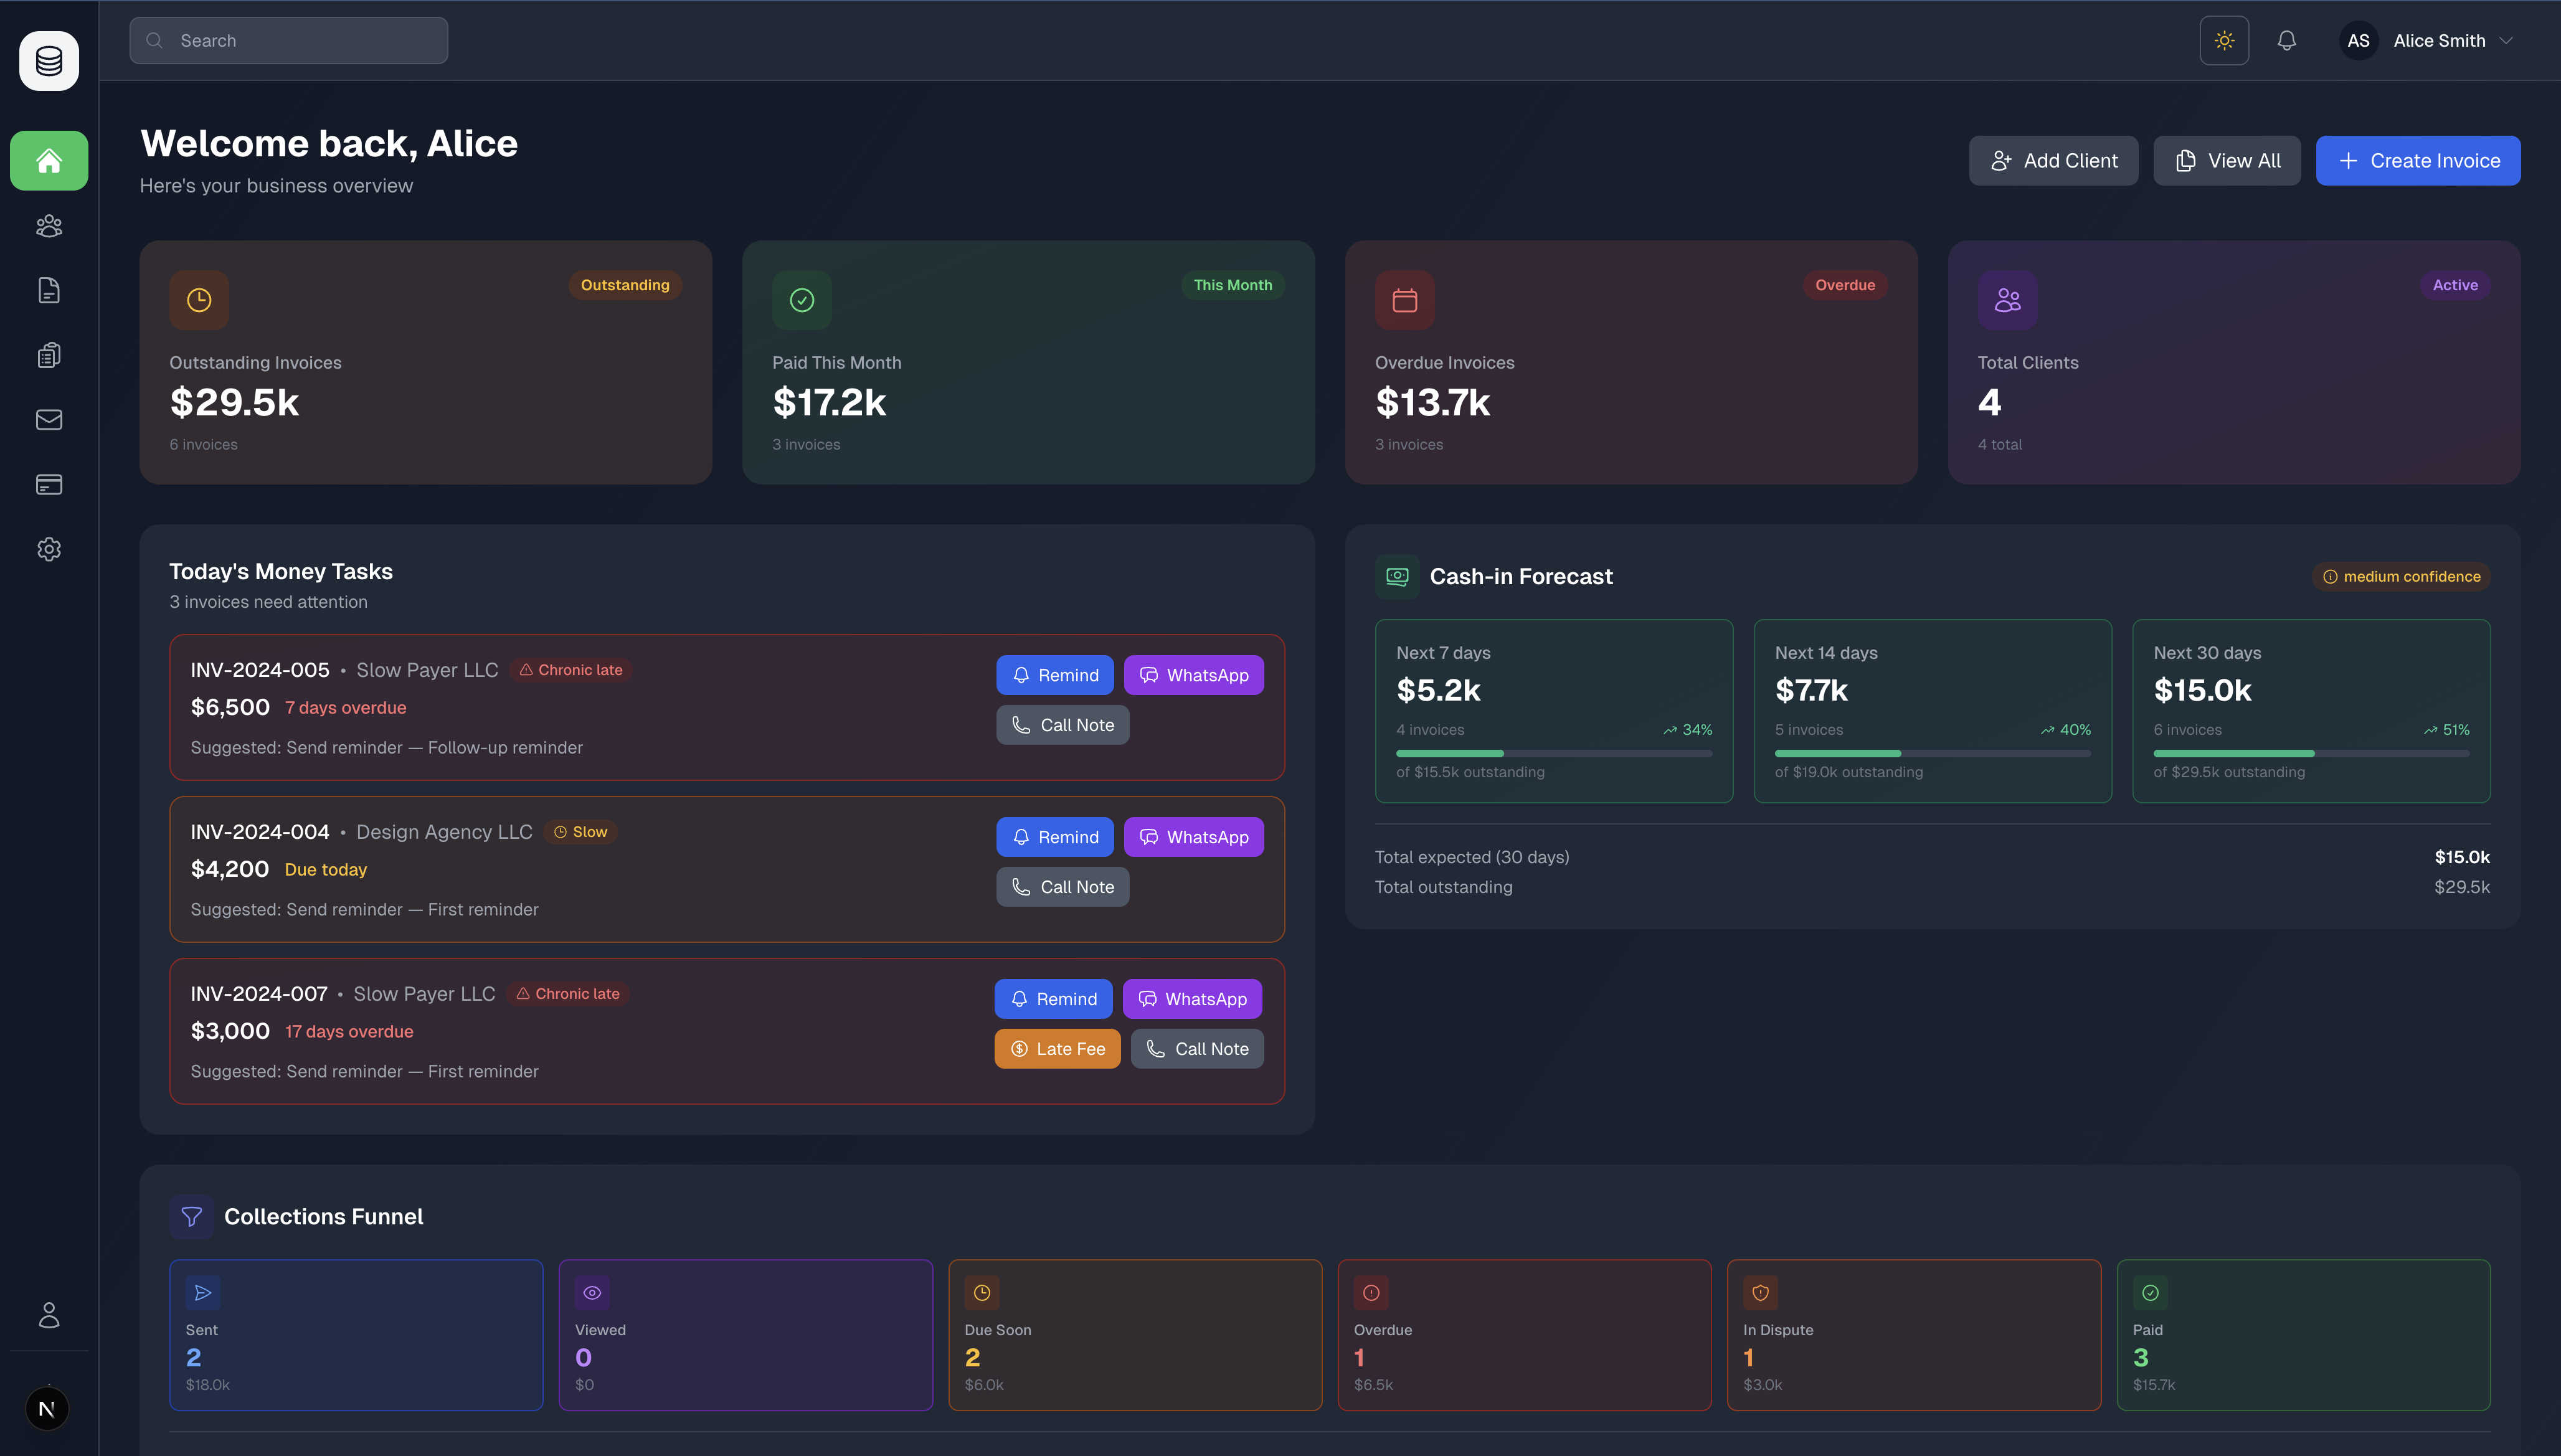Click the Create Invoice button
This screenshot has height=1456, width=2561.
click(2418, 160)
